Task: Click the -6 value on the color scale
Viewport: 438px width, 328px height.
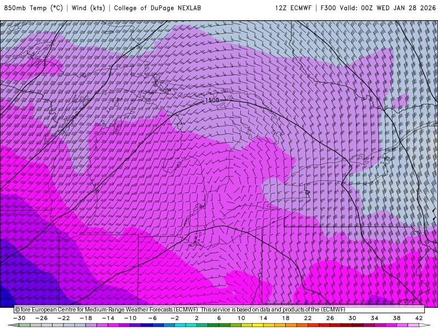Action: click(x=152, y=318)
